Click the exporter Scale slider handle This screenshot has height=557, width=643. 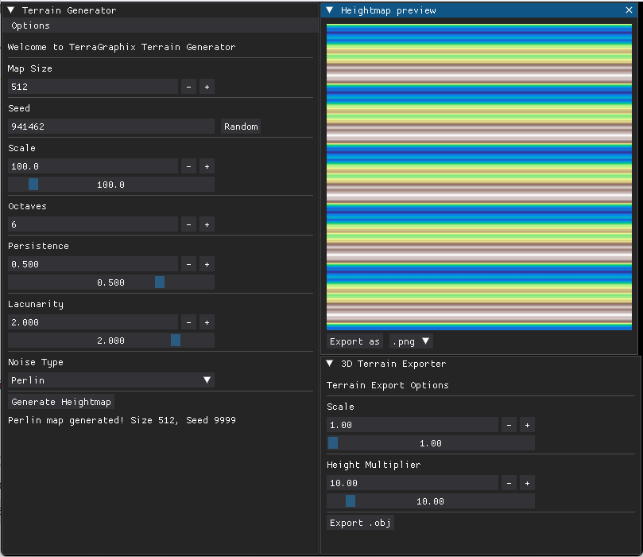(333, 443)
